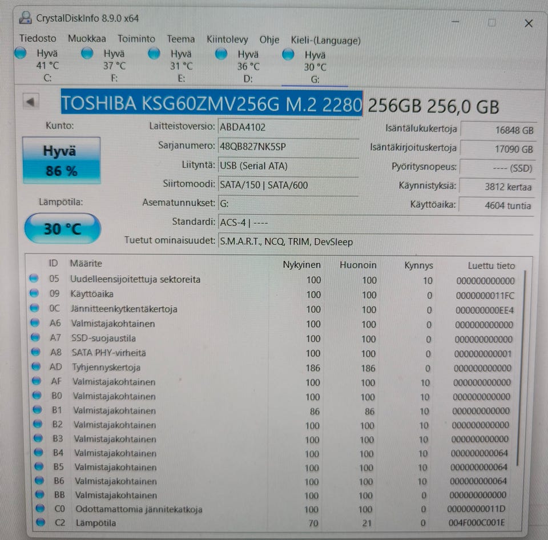Click the Kynnys column header
548x540 pixels.
[x=418, y=265]
